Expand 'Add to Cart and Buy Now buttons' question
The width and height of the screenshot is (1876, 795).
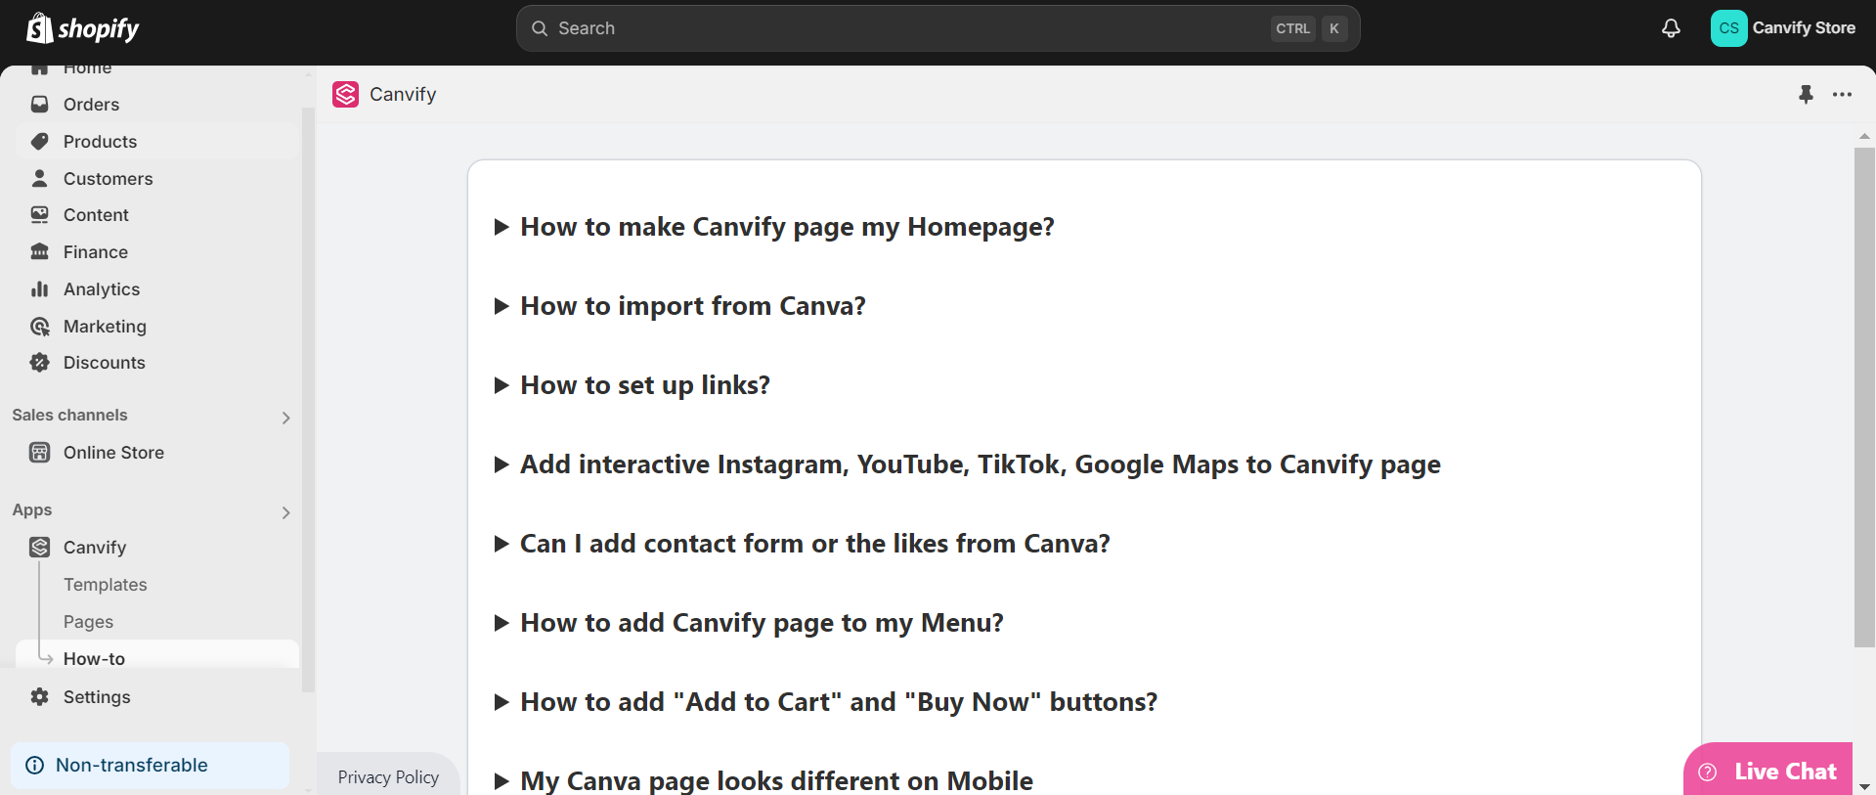825,702
